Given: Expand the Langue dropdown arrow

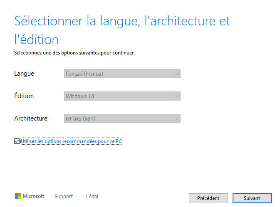Looking at the screenshot, I should pyautogui.click(x=176, y=74).
